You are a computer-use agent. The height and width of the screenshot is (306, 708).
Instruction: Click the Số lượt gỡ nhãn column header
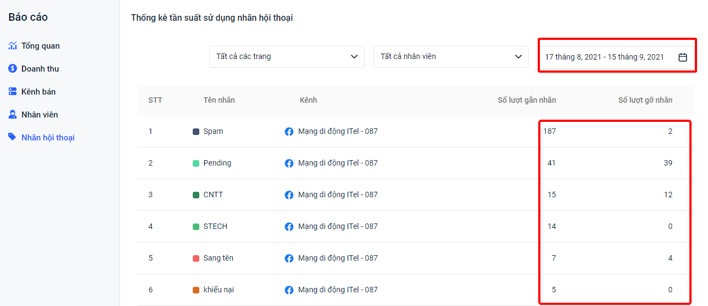[x=645, y=100]
